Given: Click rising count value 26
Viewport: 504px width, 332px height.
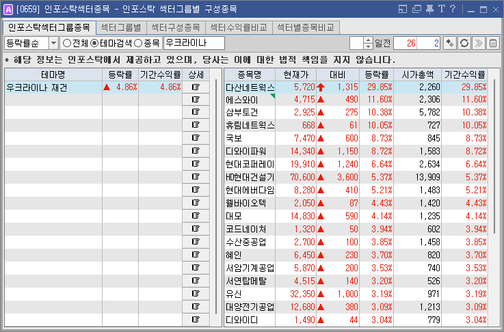Looking at the screenshot, I should [406, 43].
